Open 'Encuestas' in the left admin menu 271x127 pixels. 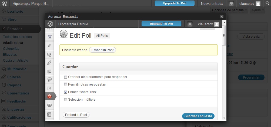(x=16, y=110)
